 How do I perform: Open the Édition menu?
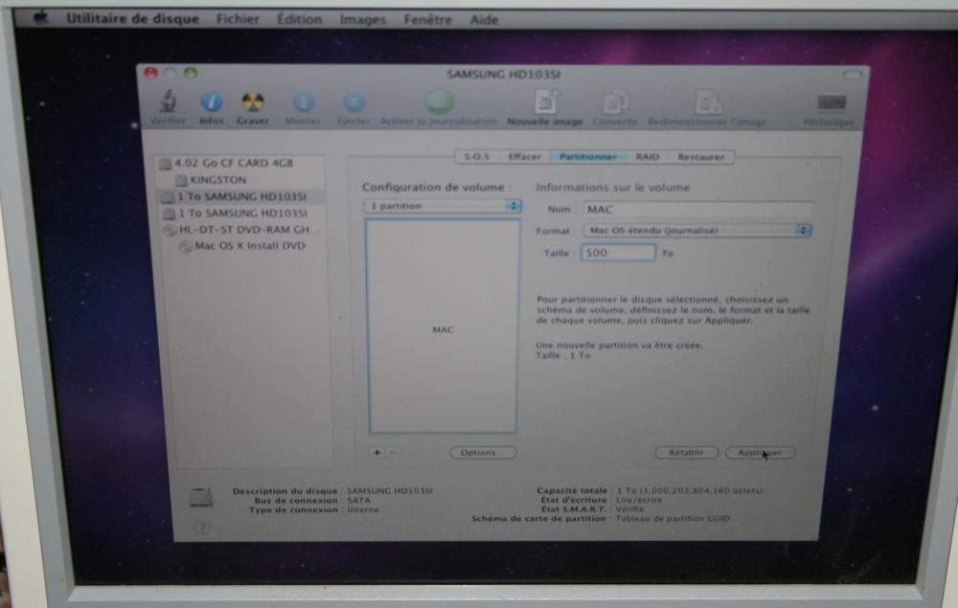(299, 19)
